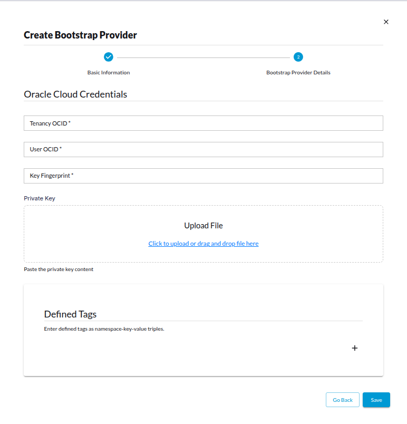407x424 pixels.
Task: Click the add button inside Defined Tags panel
Action: pyautogui.click(x=354, y=348)
